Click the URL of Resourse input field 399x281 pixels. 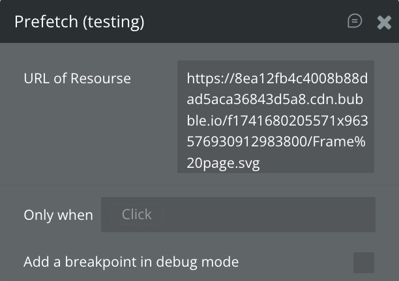point(275,117)
